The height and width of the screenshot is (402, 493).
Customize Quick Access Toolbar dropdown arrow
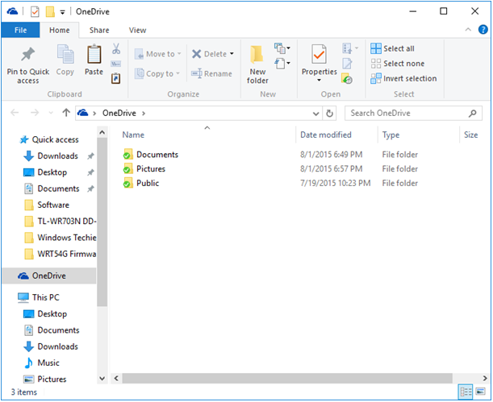tap(63, 12)
